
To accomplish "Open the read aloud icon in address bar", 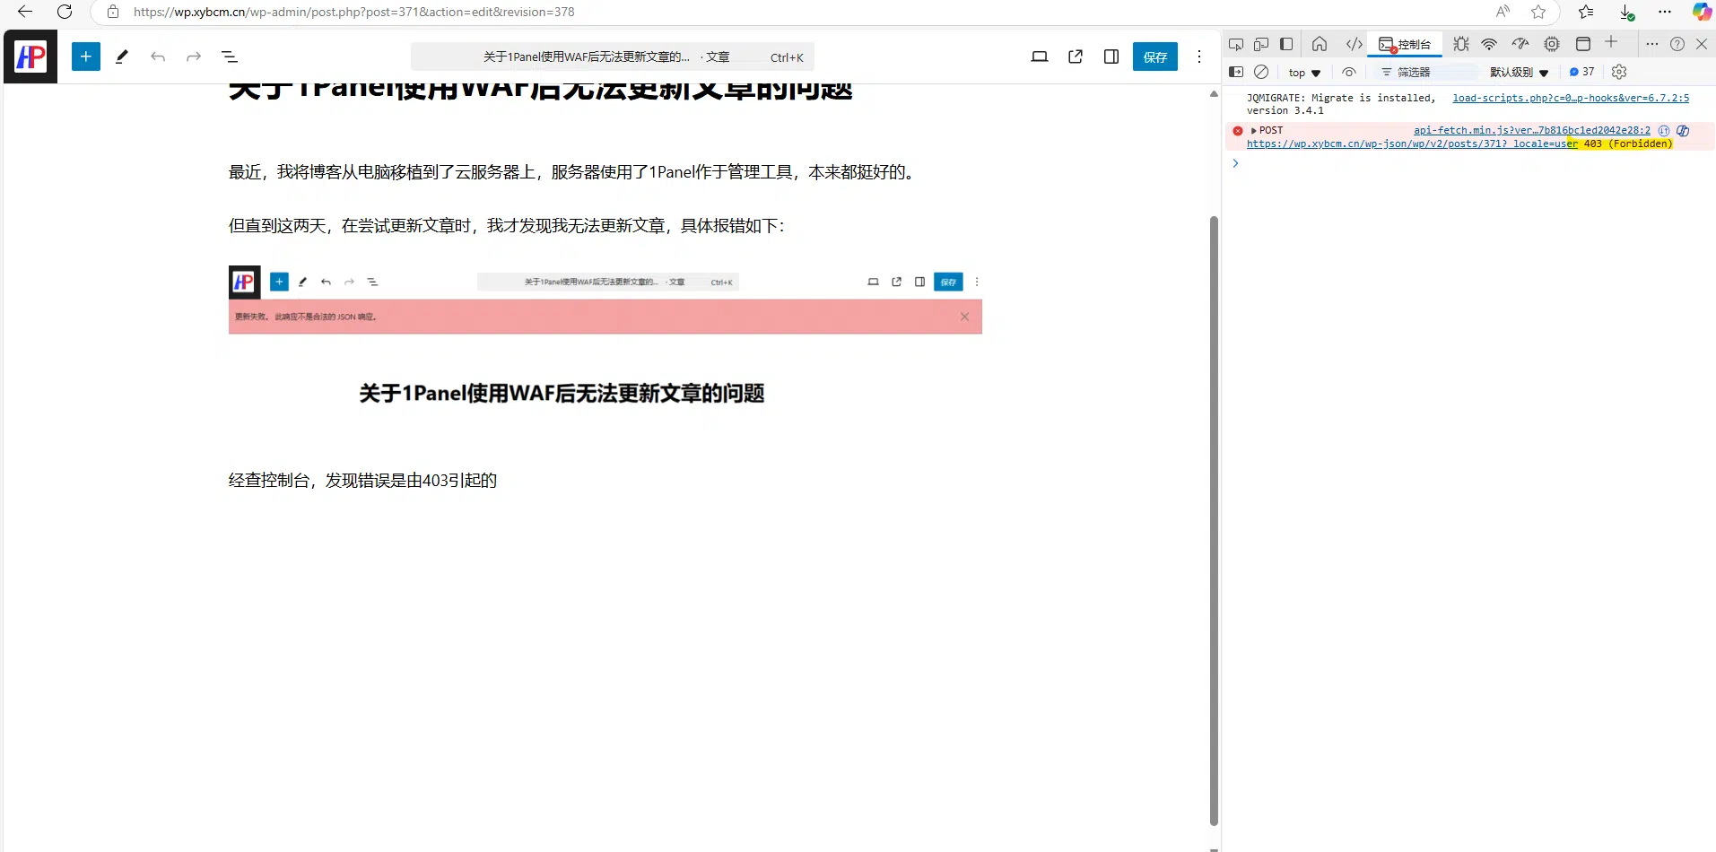I will (1503, 12).
